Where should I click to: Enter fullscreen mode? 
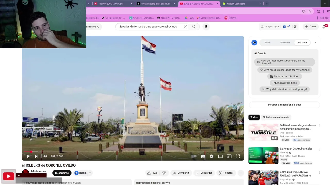(238, 156)
